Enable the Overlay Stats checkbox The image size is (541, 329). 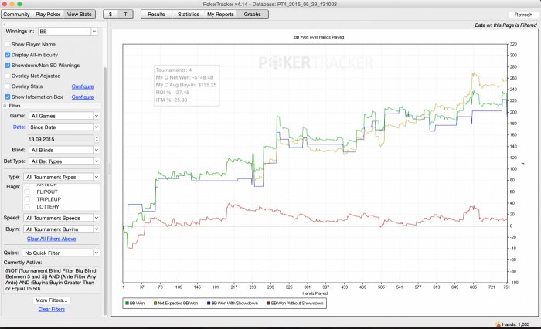(8, 86)
